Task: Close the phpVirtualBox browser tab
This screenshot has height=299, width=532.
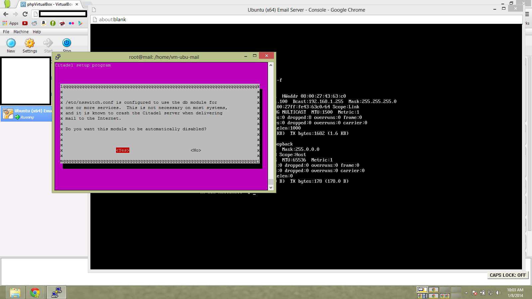Action: (x=77, y=4)
